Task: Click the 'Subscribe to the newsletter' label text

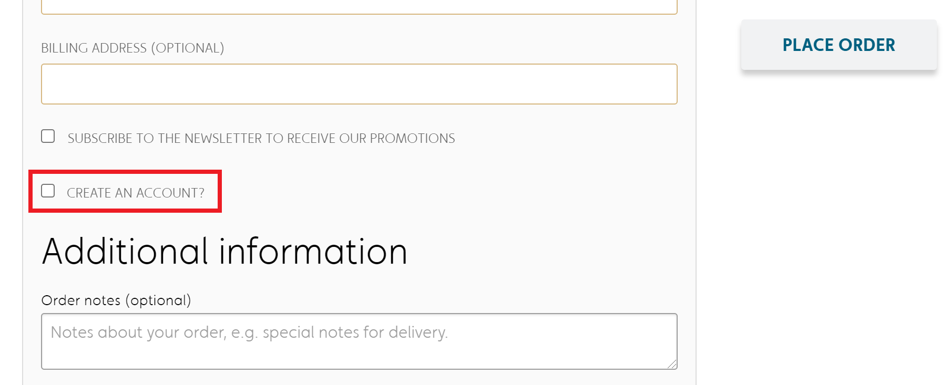Action: (x=261, y=138)
